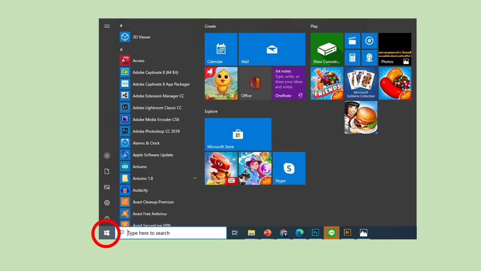Open the Camera small tile
This screenshot has width=481, height=271.
[x=369, y=58]
